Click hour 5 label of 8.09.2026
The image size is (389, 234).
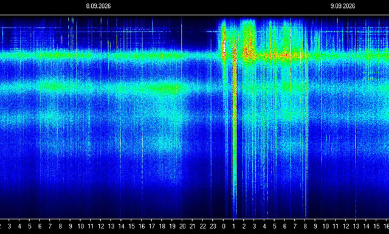click(x=30, y=226)
